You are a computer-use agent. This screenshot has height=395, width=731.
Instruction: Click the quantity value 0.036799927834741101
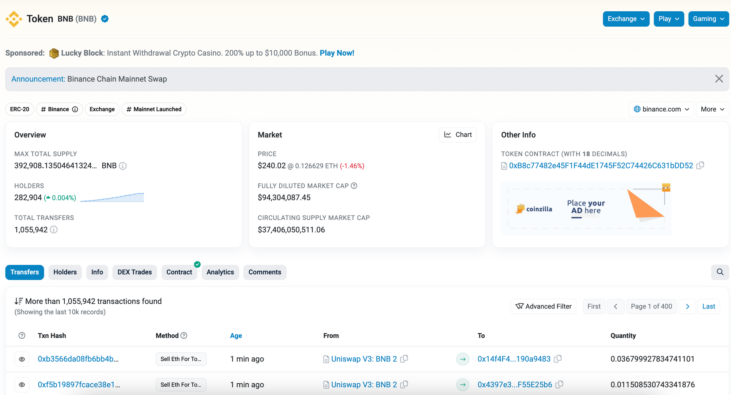click(x=652, y=359)
